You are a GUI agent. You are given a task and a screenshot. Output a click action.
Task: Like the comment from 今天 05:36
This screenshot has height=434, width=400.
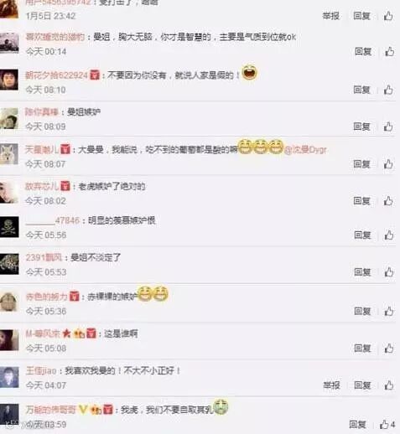(389, 311)
